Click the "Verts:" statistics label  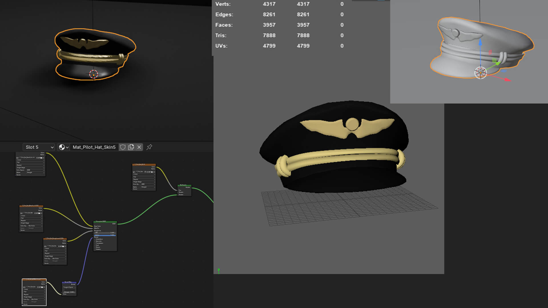[x=223, y=4]
